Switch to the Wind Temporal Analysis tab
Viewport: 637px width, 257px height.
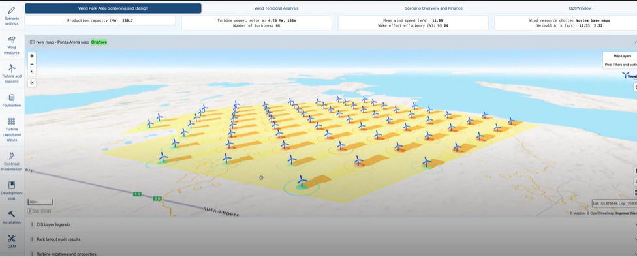(x=276, y=8)
